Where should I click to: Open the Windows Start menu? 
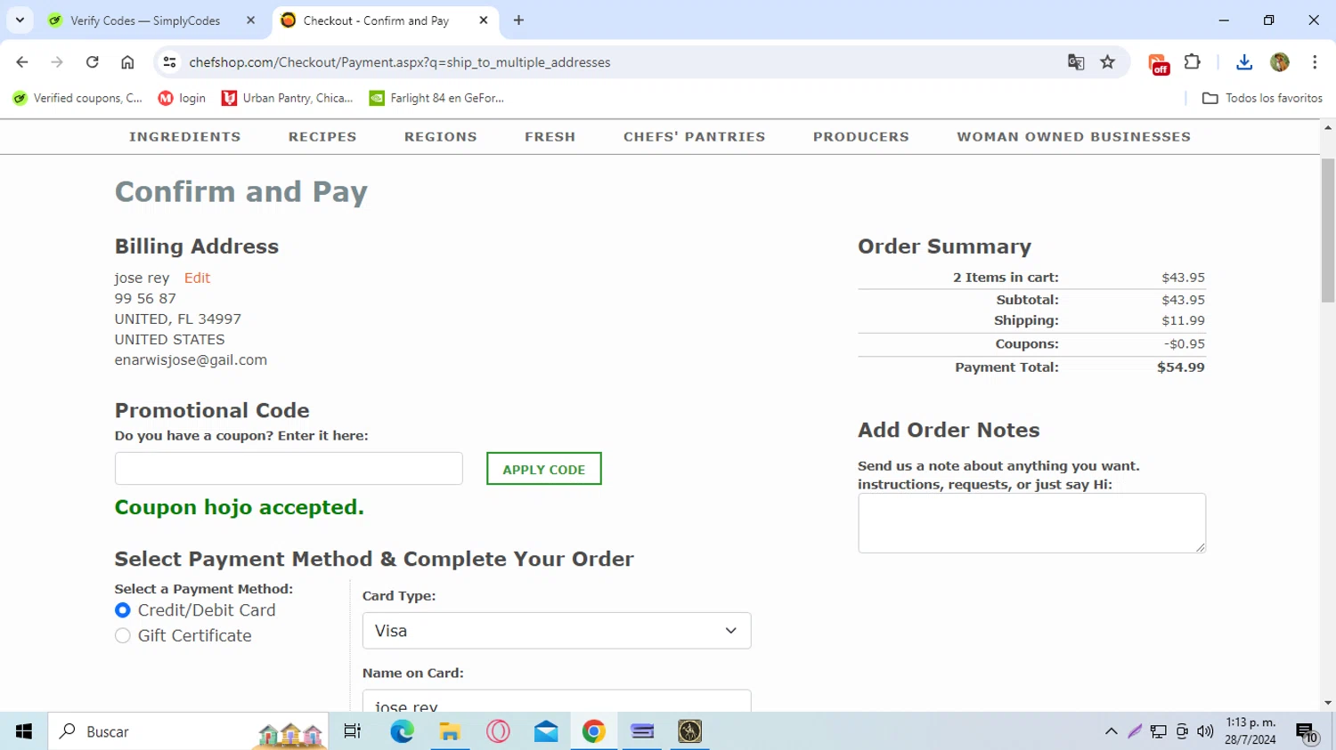tap(24, 731)
